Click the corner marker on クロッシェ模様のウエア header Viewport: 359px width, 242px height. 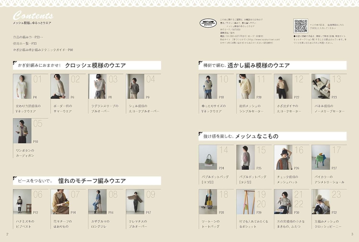pyautogui.click(x=15, y=63)
